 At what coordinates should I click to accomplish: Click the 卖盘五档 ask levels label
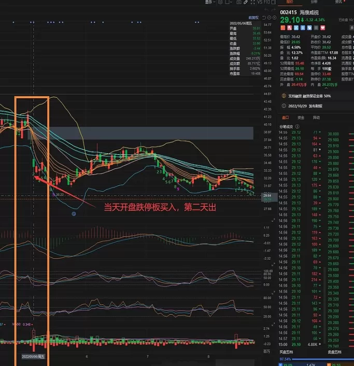point(334,352)
